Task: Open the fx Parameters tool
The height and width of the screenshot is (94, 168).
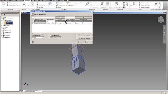Action: click(x=24, y=4)
